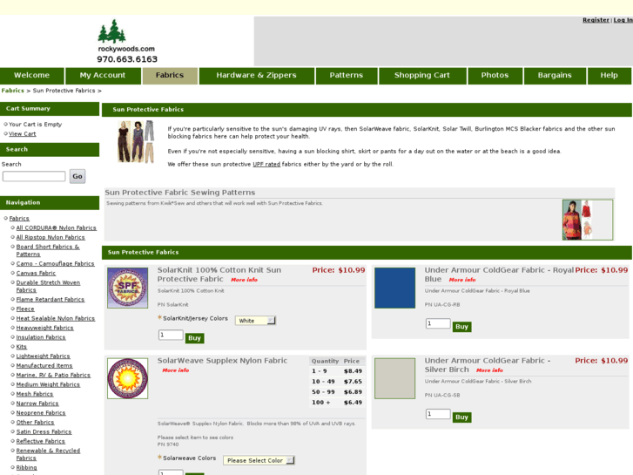Screen dimensions: 633x475
Task: Click the Royal Blue fabric swatch
Action: [394, 288]
